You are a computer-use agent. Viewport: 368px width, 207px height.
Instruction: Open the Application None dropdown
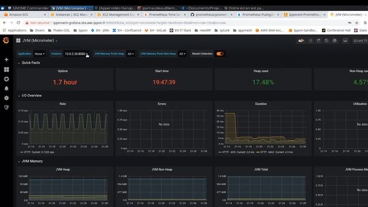tap(40, 53)
